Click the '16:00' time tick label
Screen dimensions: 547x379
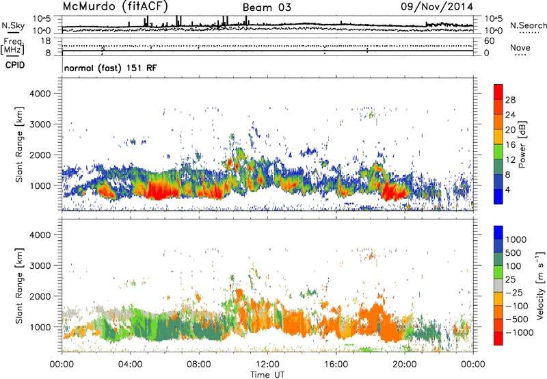(x=336, y=365)
